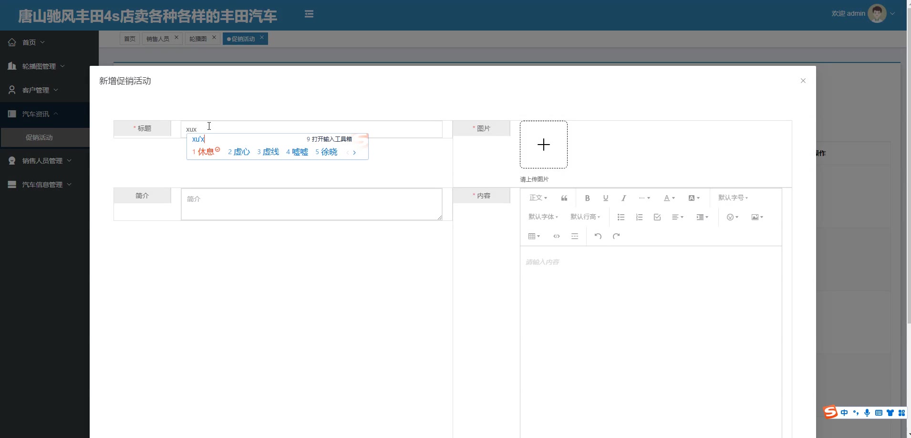
Task: Start Sogou voice input microphone
Action: pyautogui.click(x=867, y=413)
